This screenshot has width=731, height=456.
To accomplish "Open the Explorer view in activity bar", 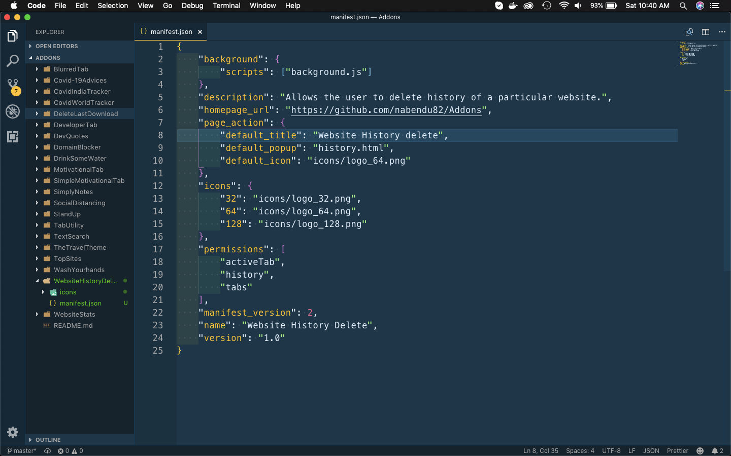I will (13, 36).
